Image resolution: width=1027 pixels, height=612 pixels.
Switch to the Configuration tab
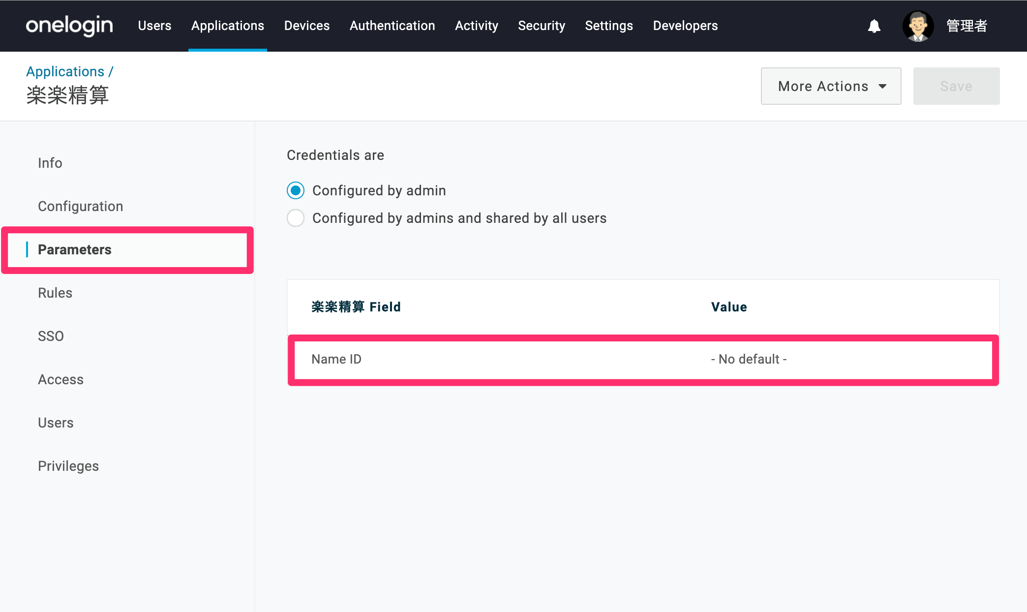(81, 206)
